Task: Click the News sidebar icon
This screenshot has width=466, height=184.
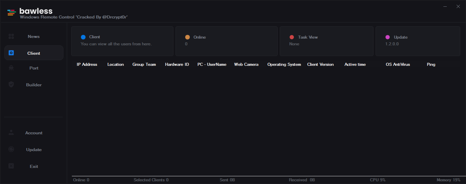Action: pos(11,37)
